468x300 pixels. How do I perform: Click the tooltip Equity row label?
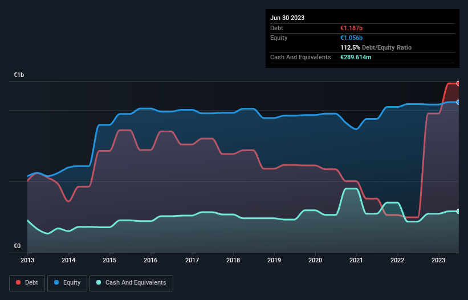coord(279,38)
